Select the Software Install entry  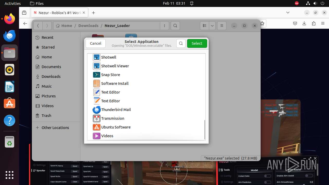pos(146,84)
